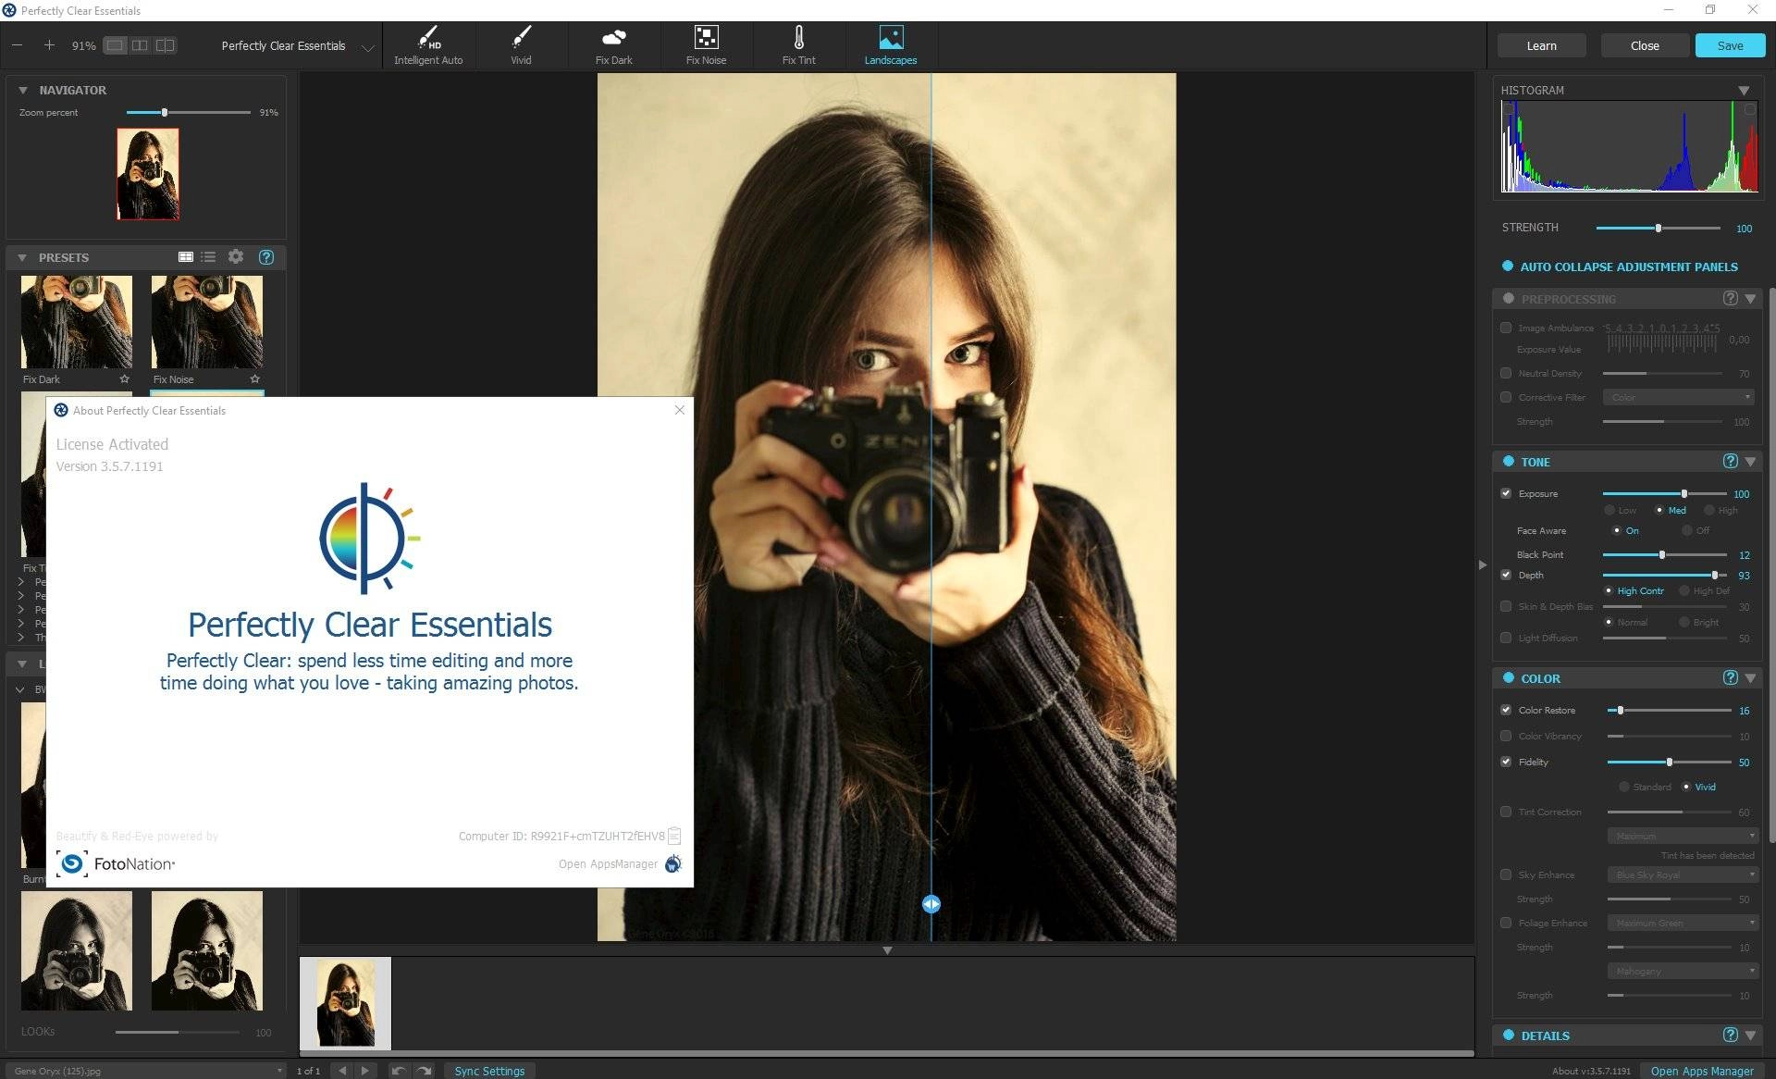The image size is (1776, 1079).
Task: Set Face Aware to Off
Action: [x=1687, y=530]
